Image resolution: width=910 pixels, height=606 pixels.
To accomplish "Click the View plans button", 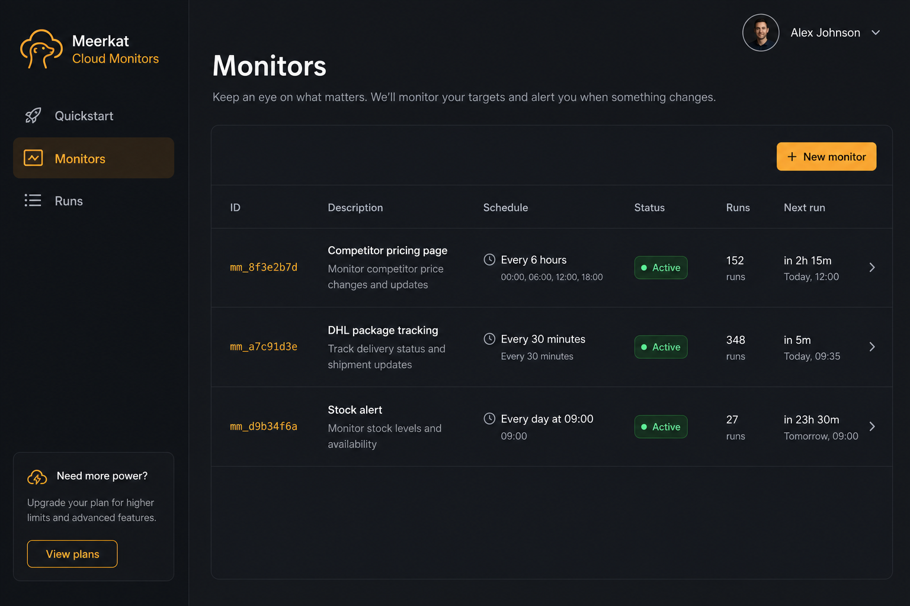I will [72, 554].
